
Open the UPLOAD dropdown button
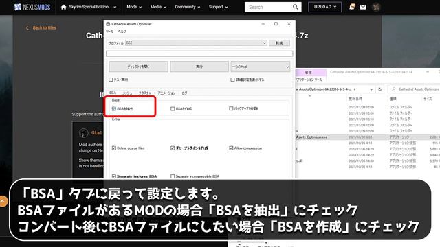[325, 7]
